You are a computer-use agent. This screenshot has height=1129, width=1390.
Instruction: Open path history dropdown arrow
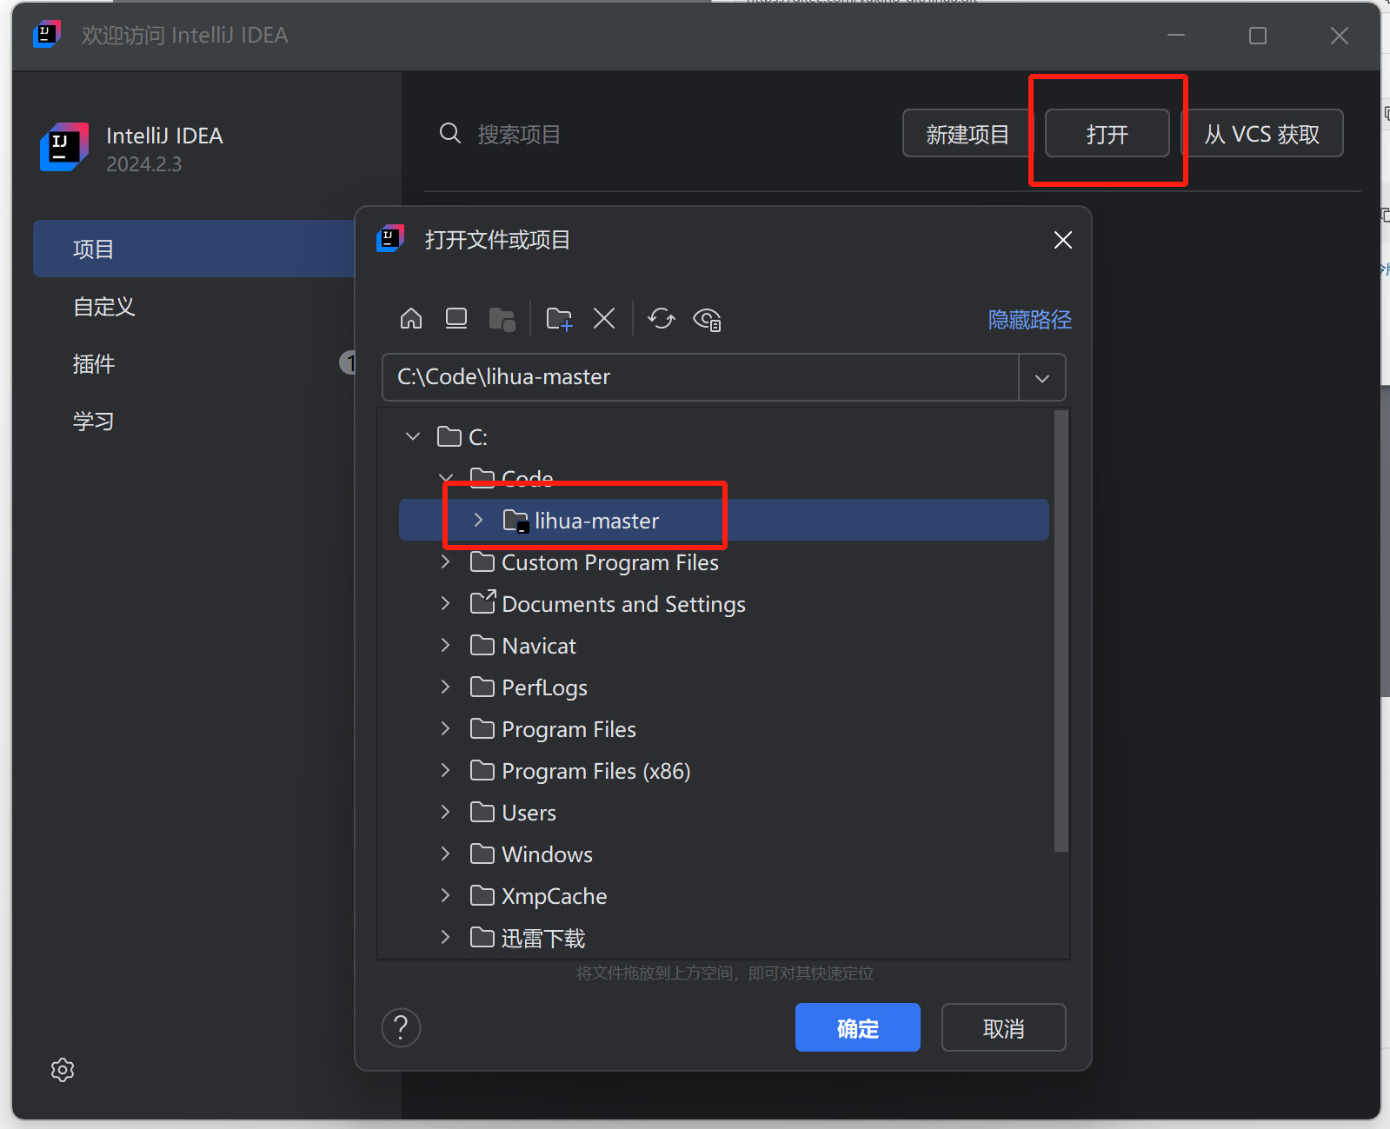click(1042, 378)
